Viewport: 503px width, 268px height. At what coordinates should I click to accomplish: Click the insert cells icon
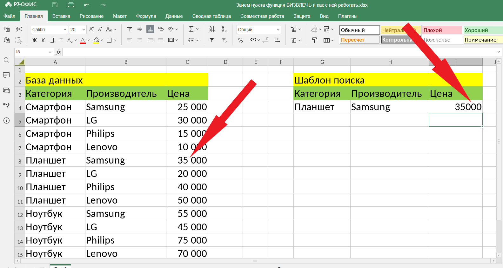(294, 29)
